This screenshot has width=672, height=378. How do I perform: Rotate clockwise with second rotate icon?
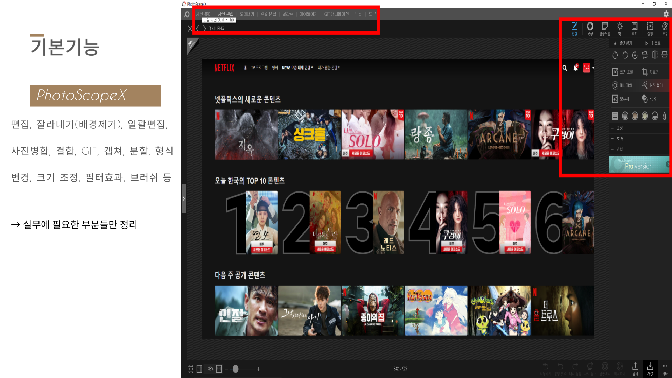click(625, 55)
